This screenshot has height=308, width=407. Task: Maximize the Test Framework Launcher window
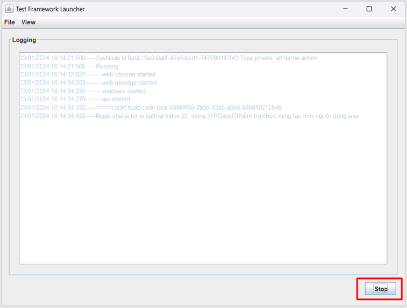(369, 9)
